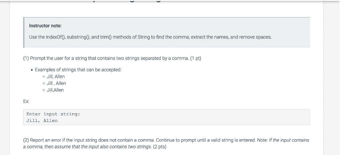Click the "(2 pts)" point value
The width and height of the screenshot is (343, 155).
pyautogui.click(x=160, y=147)
